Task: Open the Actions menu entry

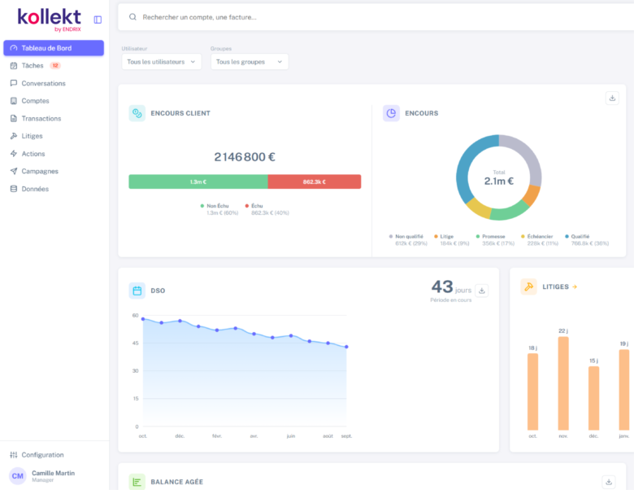Action: (x=54, y=154)
